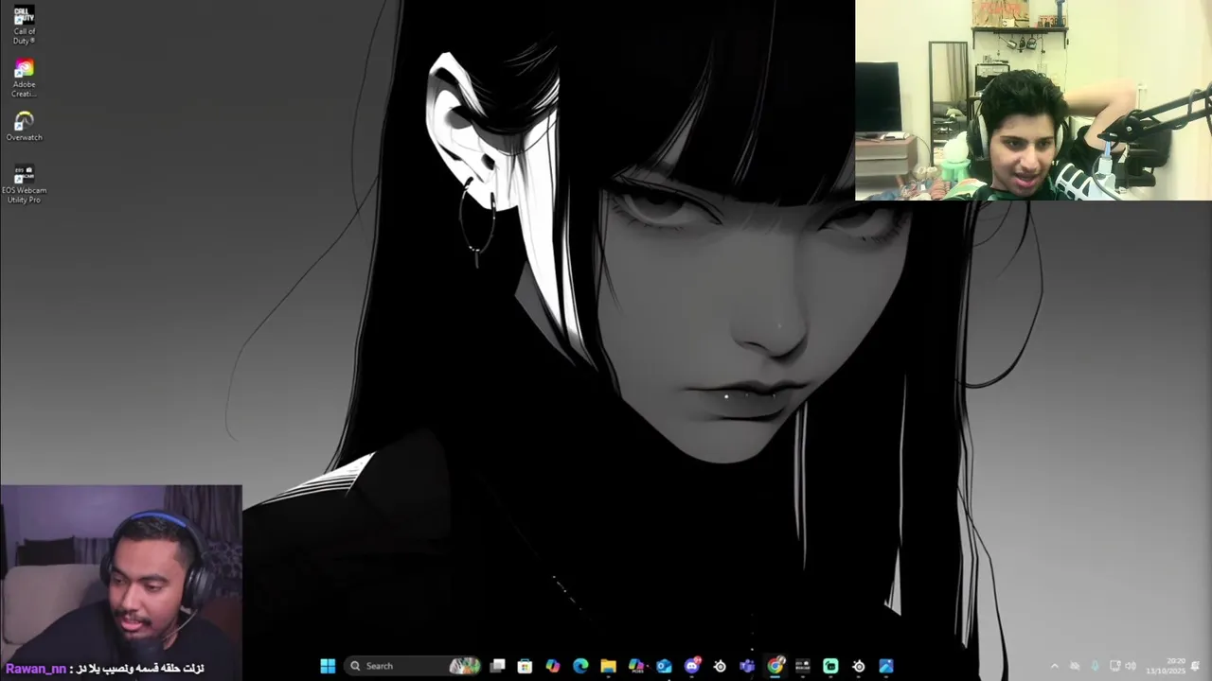Open the EOS Webcam Utility Pro shortcut
1212x681 pixels.
(24, 184)
